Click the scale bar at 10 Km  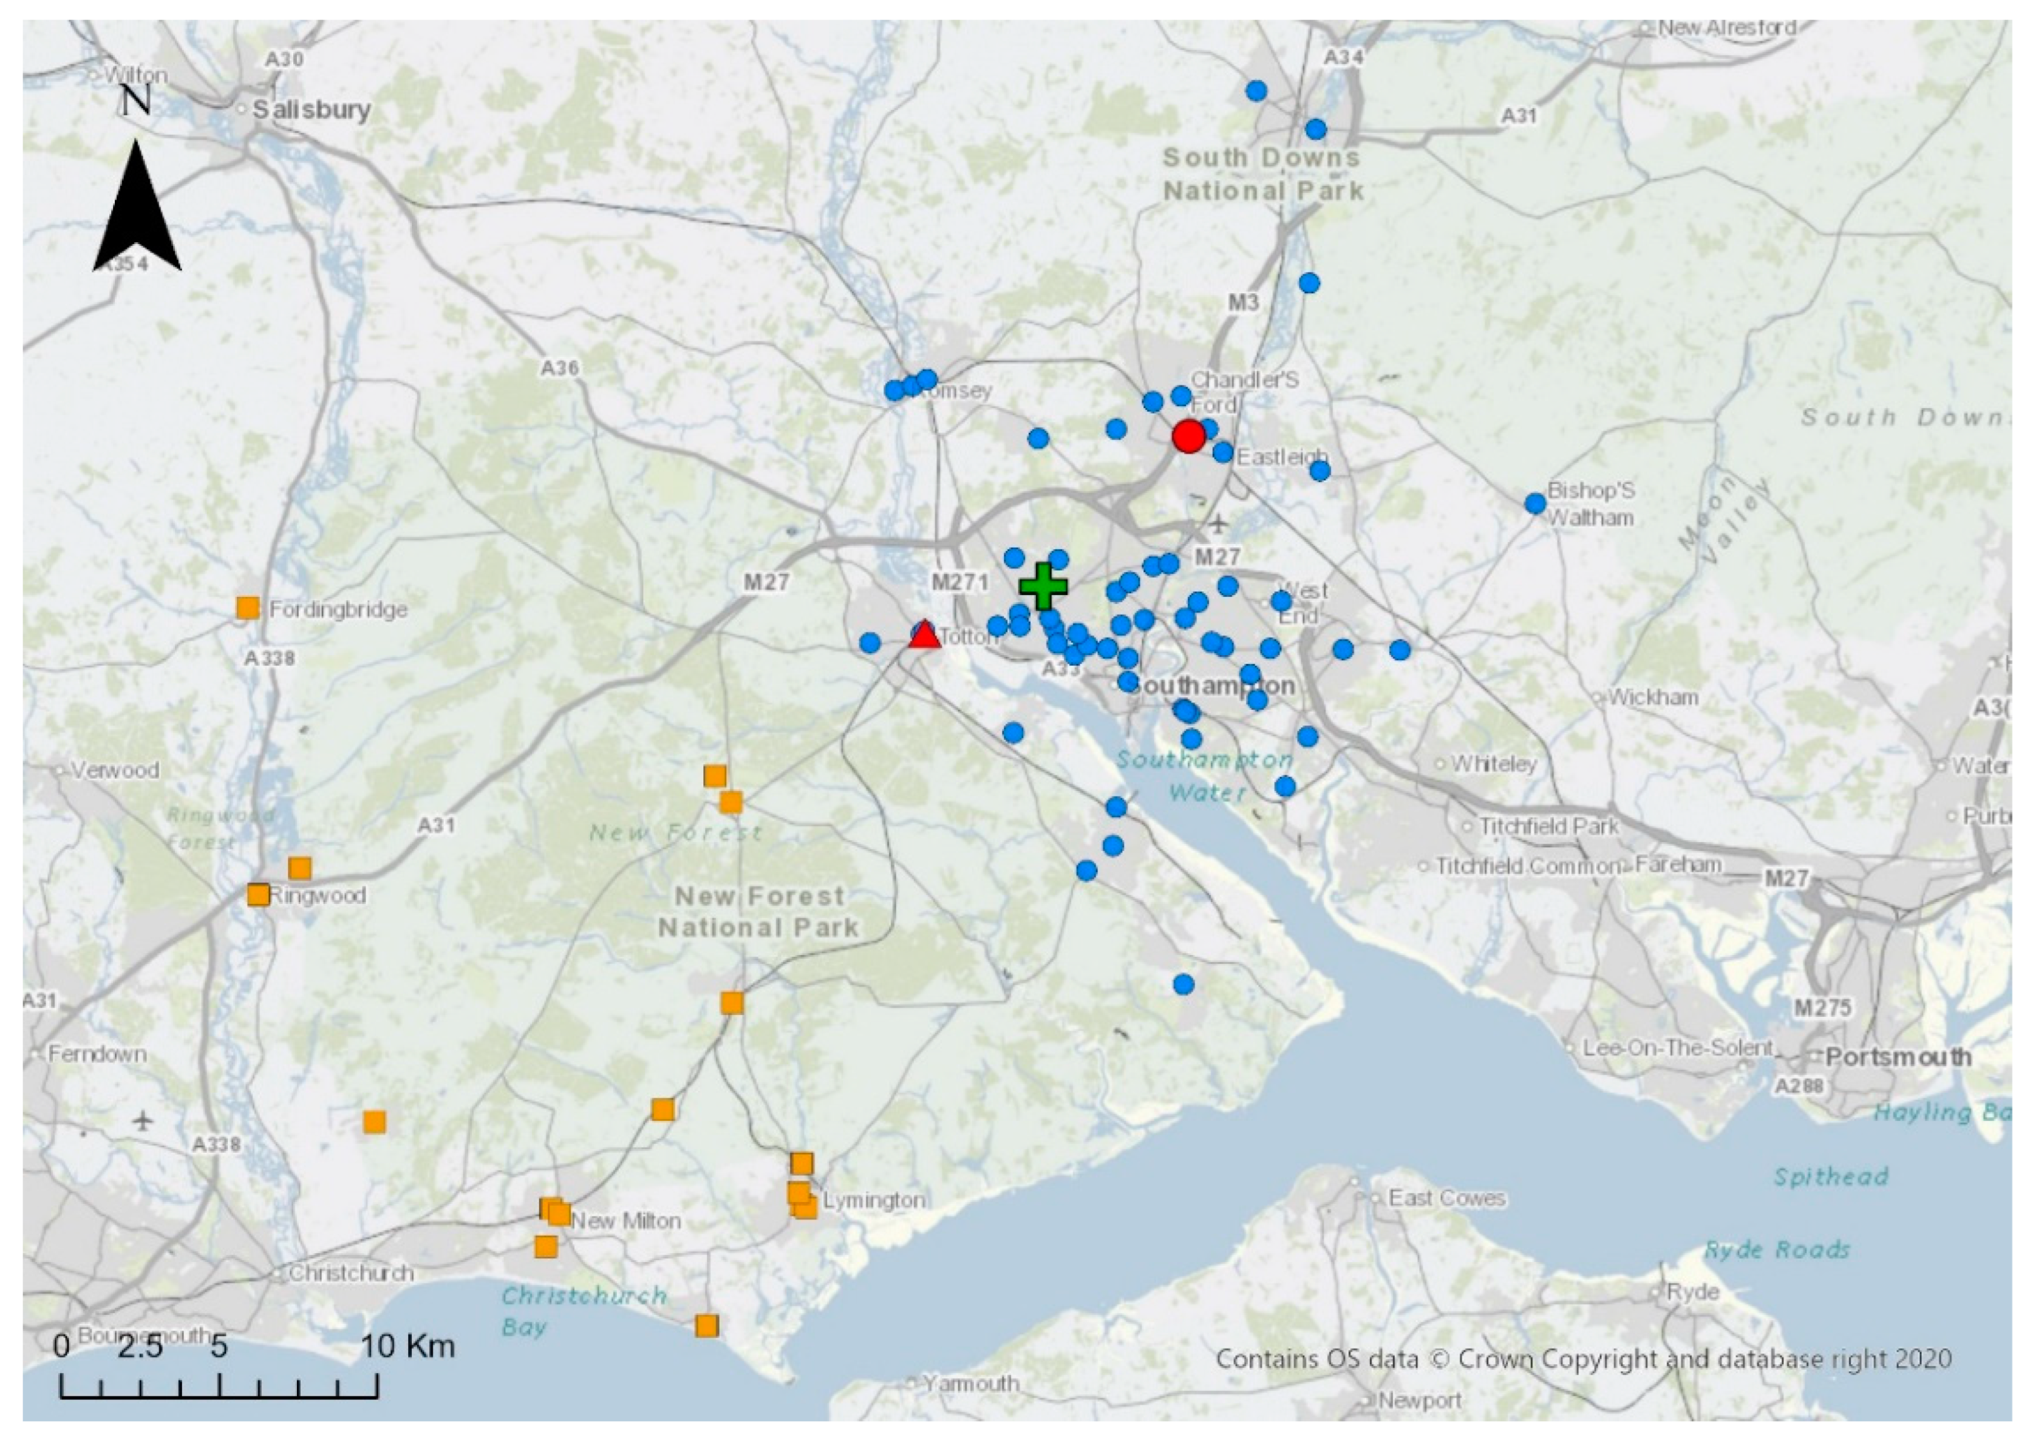[407, 1346]
